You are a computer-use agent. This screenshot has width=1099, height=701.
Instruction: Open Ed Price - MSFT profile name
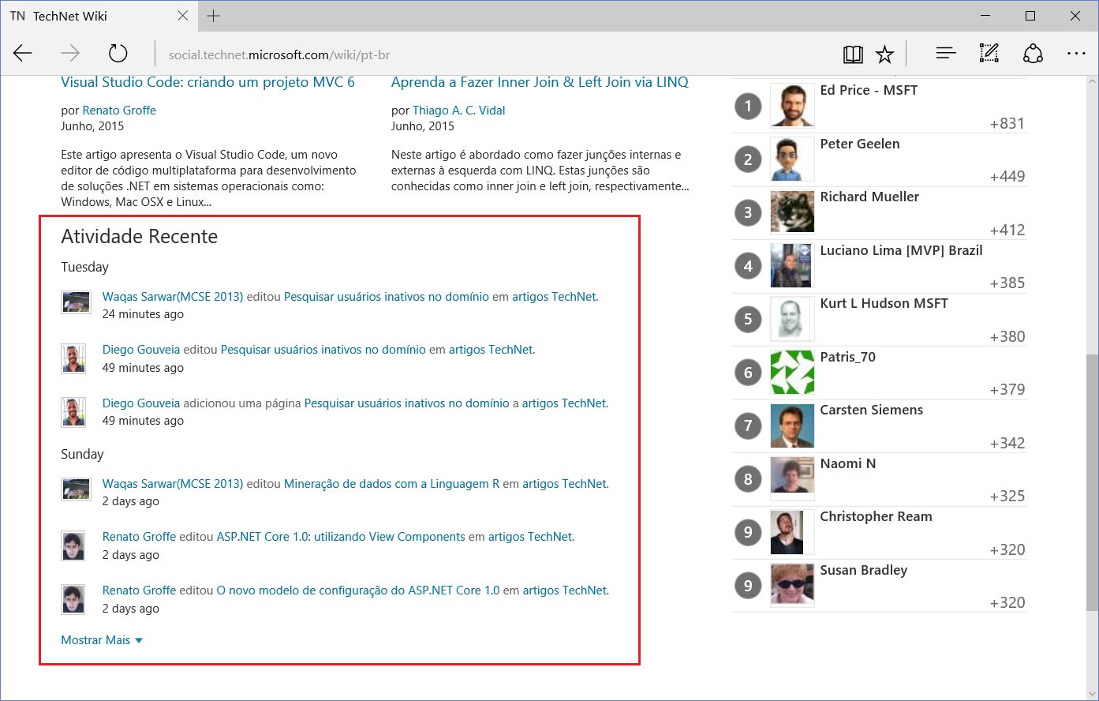coord(869,90)
